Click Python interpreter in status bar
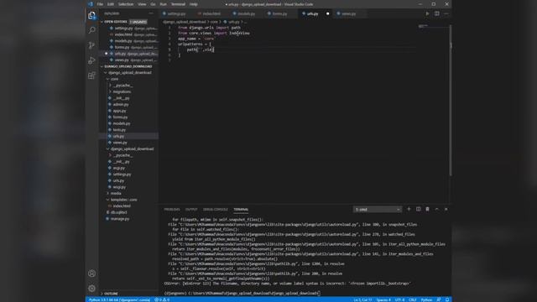The width and height of the screenshot is (537, 302). 119,299
